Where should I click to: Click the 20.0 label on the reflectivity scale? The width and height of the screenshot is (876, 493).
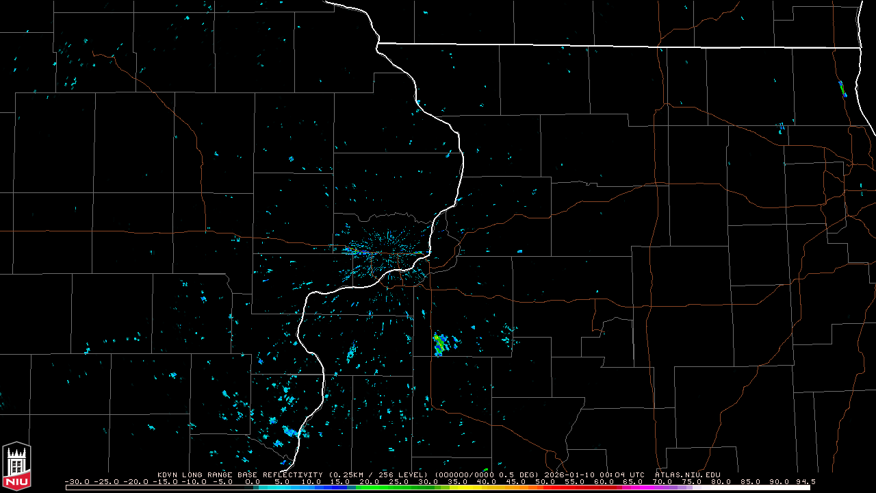pyautogui.click(x=370, y=482)
